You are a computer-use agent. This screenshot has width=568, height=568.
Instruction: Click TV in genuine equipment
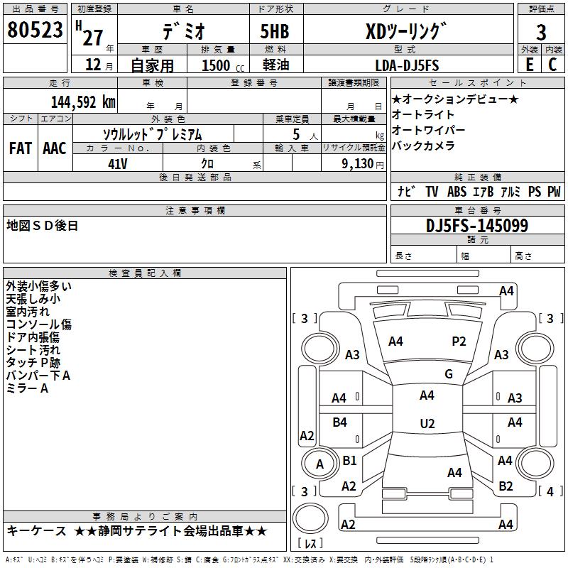click(432, 192)
